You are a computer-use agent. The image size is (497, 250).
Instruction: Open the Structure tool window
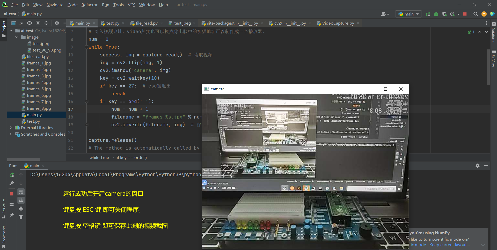click(4, 208)
